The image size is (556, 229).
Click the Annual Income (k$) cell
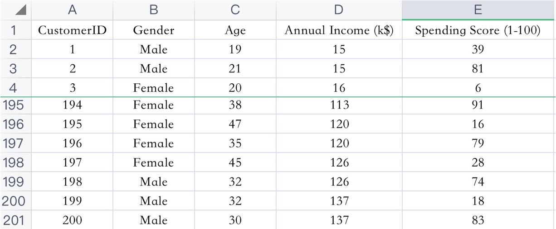point(339,30)
